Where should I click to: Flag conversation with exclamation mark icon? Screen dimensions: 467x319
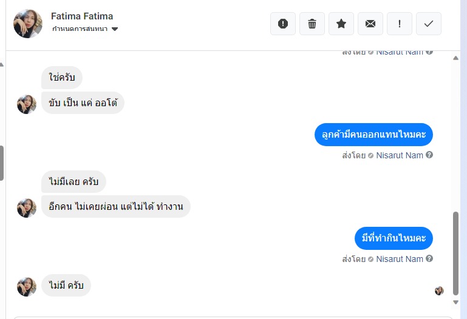pyautogui.click(x=400, y=24)
